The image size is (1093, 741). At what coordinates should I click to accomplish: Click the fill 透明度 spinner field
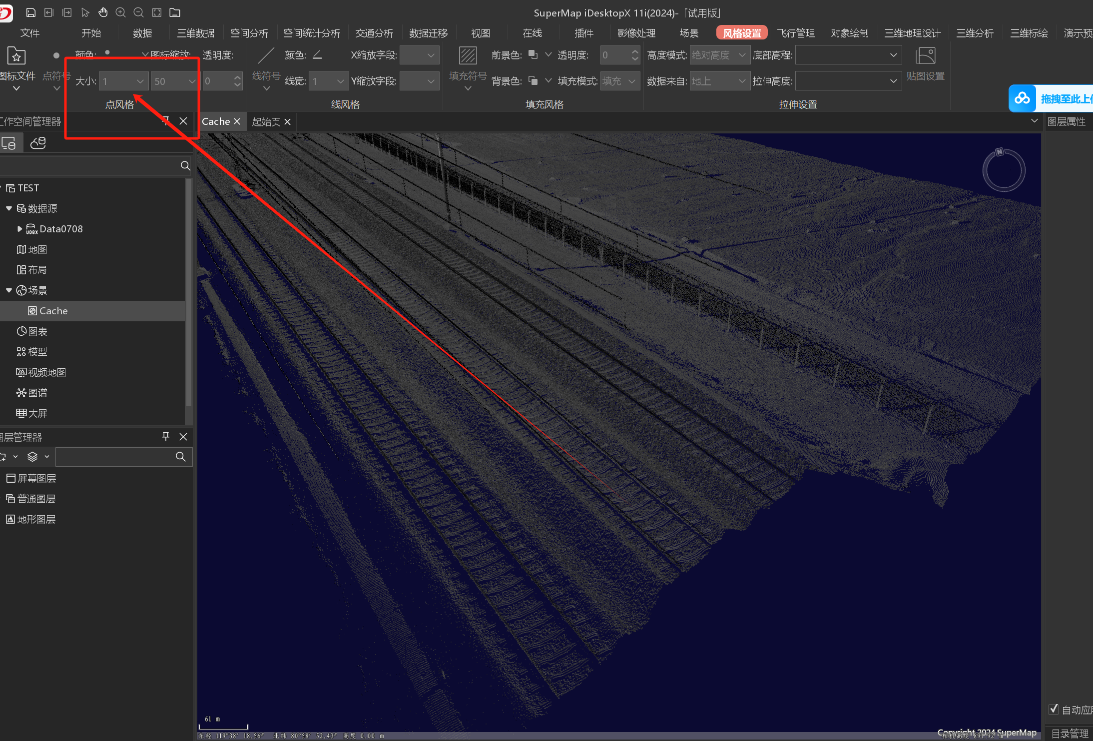(620, 55)
